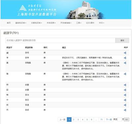Open the RDF icon for the 李亨 row
Image resolution: width=132 pixels, height=124 pixels.
coord(125,58)
